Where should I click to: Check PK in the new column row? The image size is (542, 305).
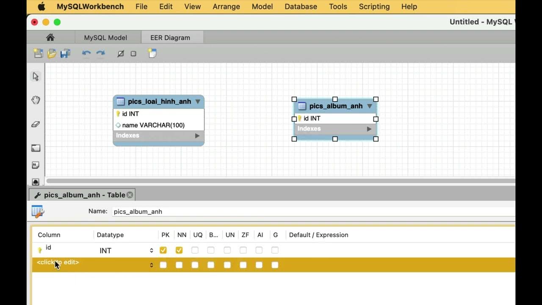163,265
